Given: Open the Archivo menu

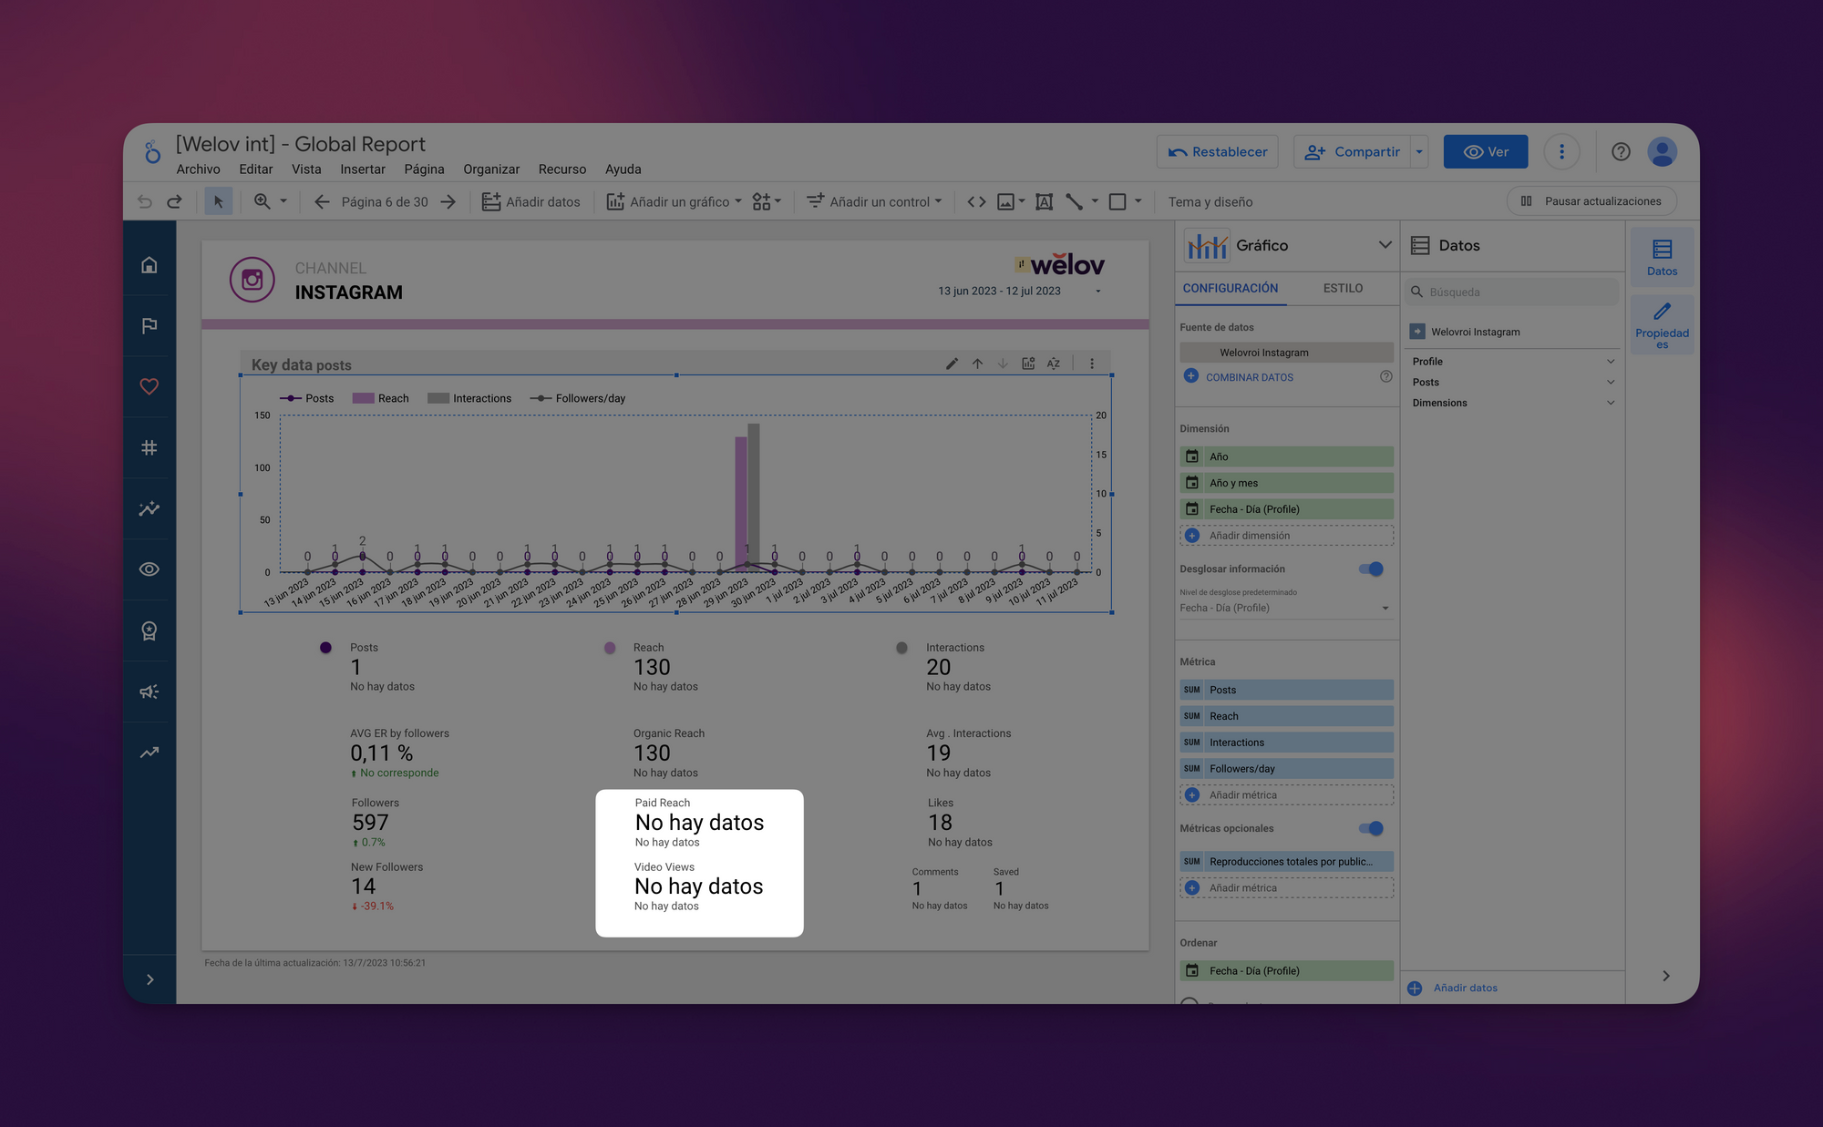Looking at the screenshot, I should [199, 169].
